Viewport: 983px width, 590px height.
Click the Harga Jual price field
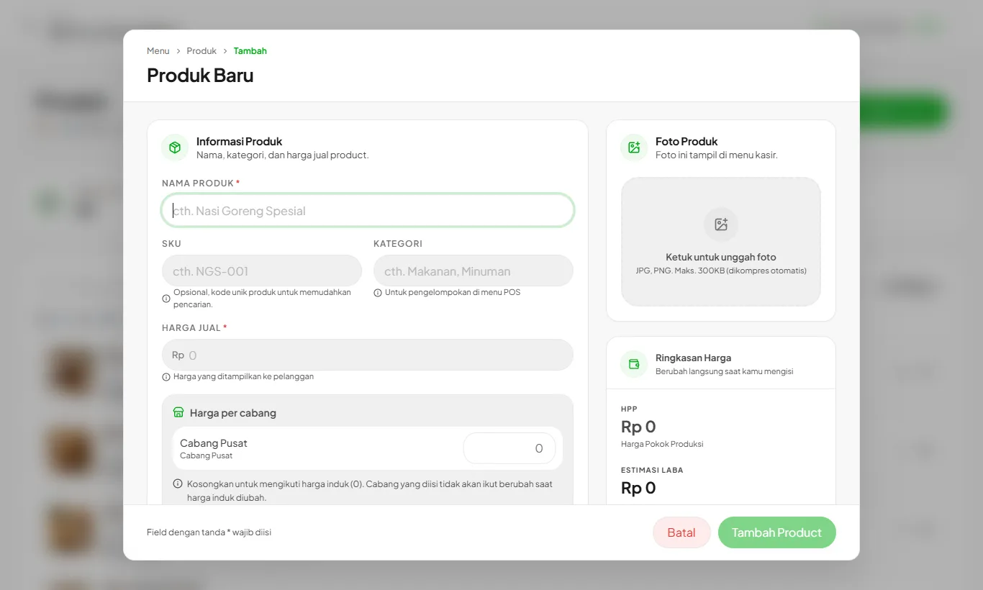pyautogui.click(x=368, y=355)
